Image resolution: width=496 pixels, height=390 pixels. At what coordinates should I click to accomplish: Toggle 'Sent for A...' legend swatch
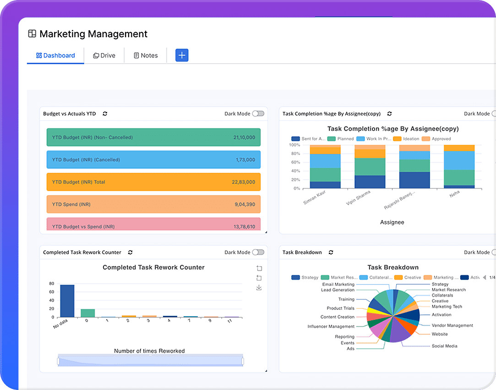295,139
